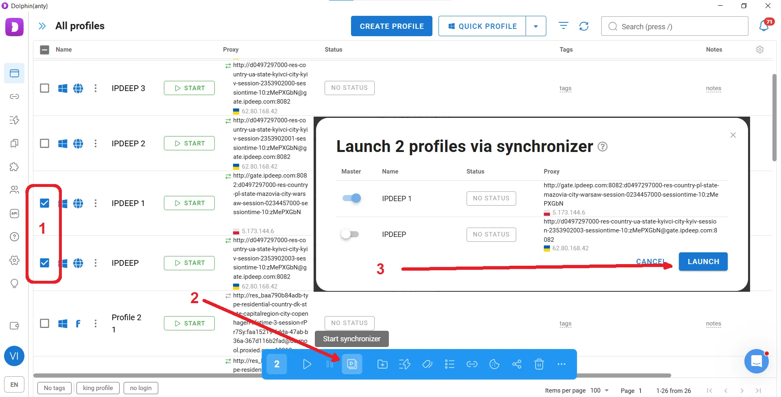Set IPDEEP 1 status in dialog
The height and width of the screenshot is (397, 781).
[x=491, y=198]
